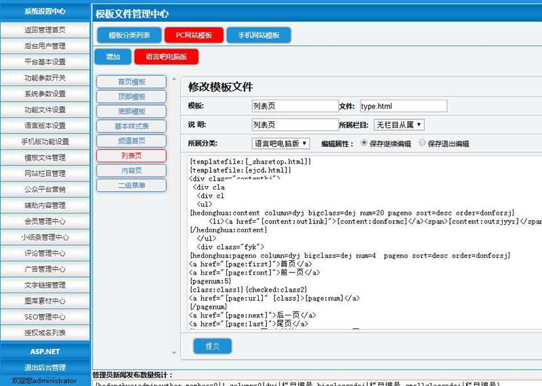
Task: Select 二级菜单 template item
Action: pyautogui.click(x=131, y=185)
